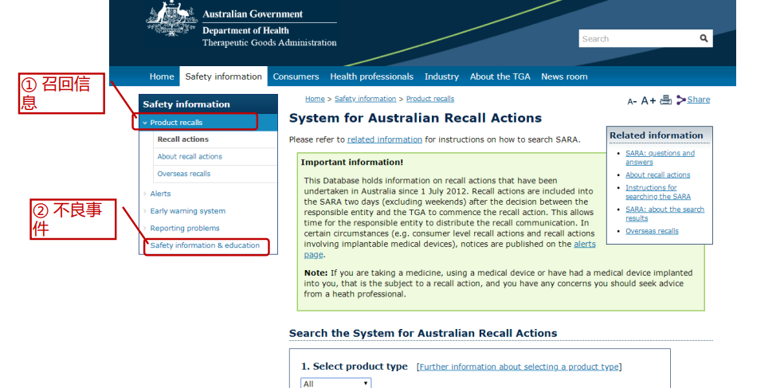Open the Home navigation tab
Viewport: 784px width, 388px height.
click(x=162, y=76)
